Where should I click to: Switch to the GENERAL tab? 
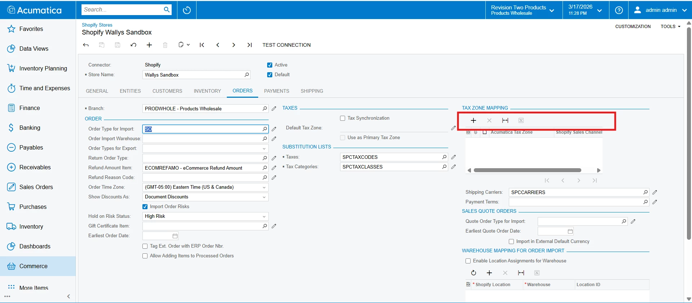pos(97,91)
